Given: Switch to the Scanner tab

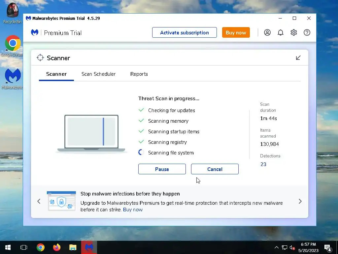Looking at the screenshot, I should [56, 74].
